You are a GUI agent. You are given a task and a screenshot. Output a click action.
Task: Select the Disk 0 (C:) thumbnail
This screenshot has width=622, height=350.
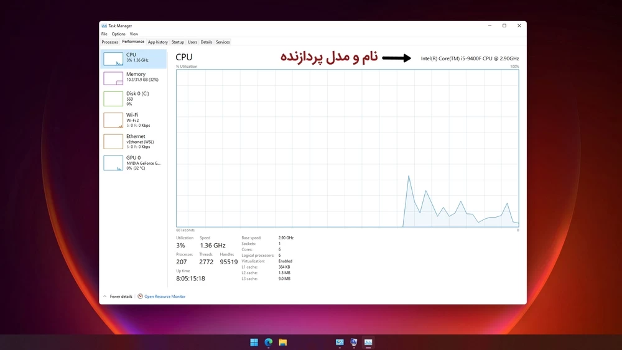click(113, 98)
